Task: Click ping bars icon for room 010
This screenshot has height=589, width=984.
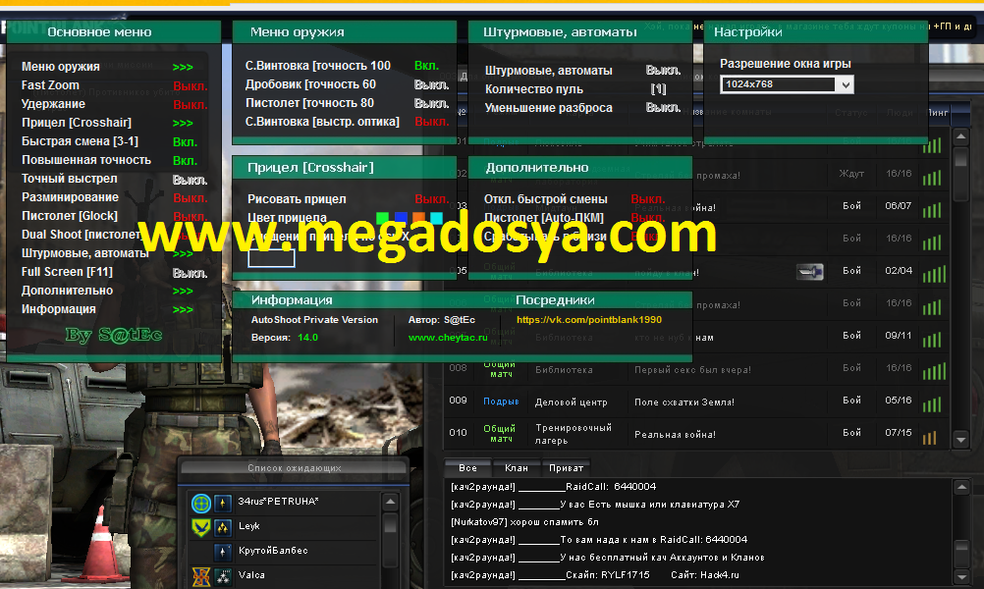Action: 929,437
